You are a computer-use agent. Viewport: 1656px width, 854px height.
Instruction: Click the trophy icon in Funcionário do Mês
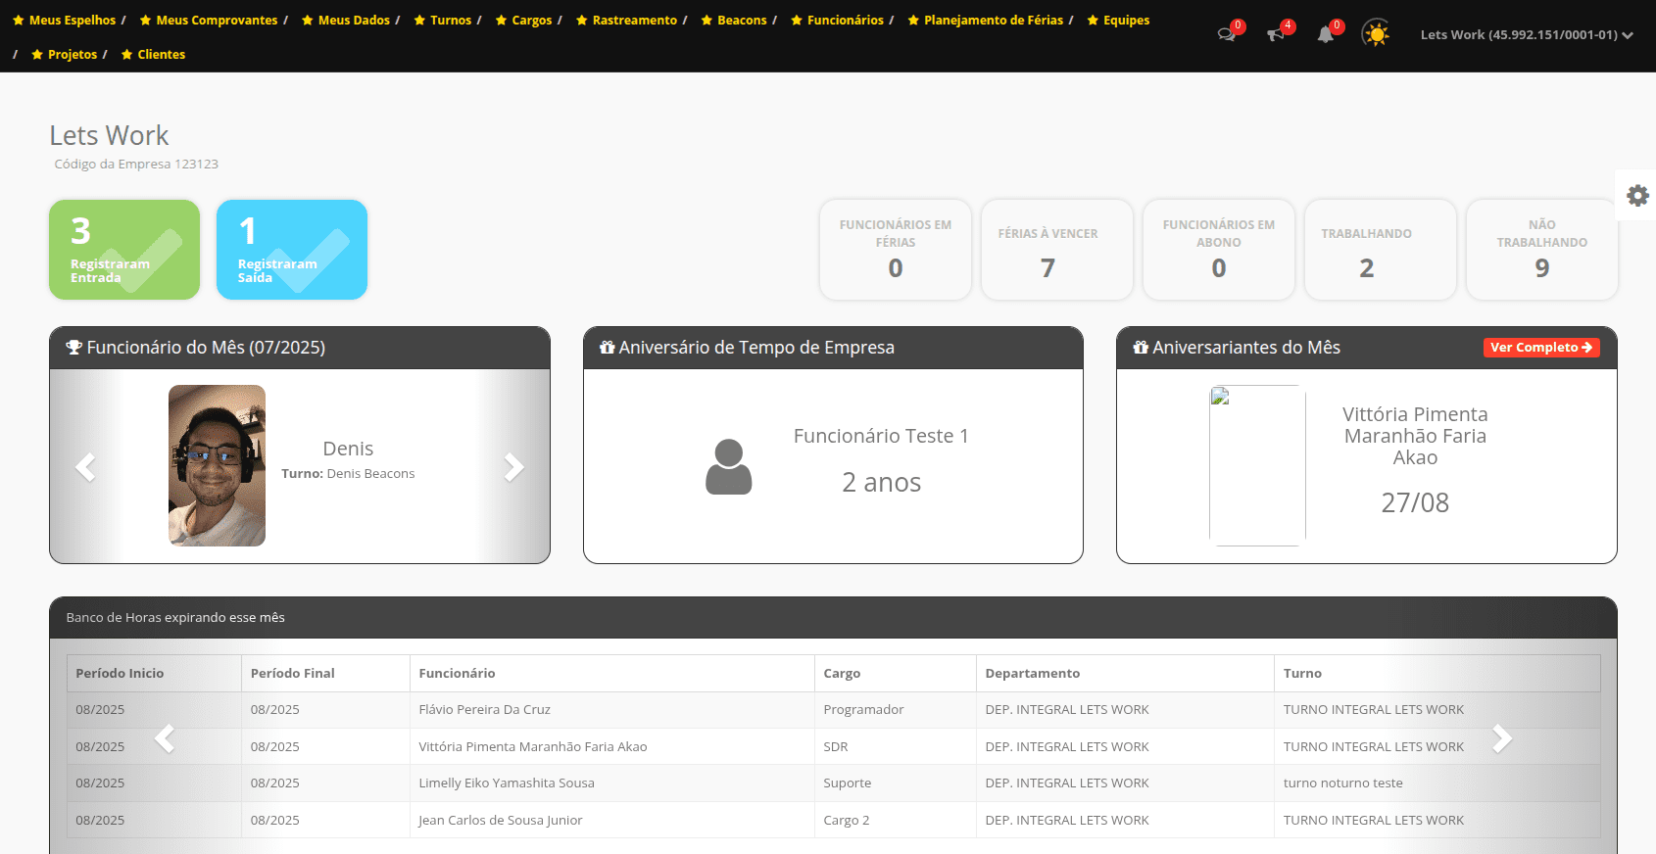point(73,348)
